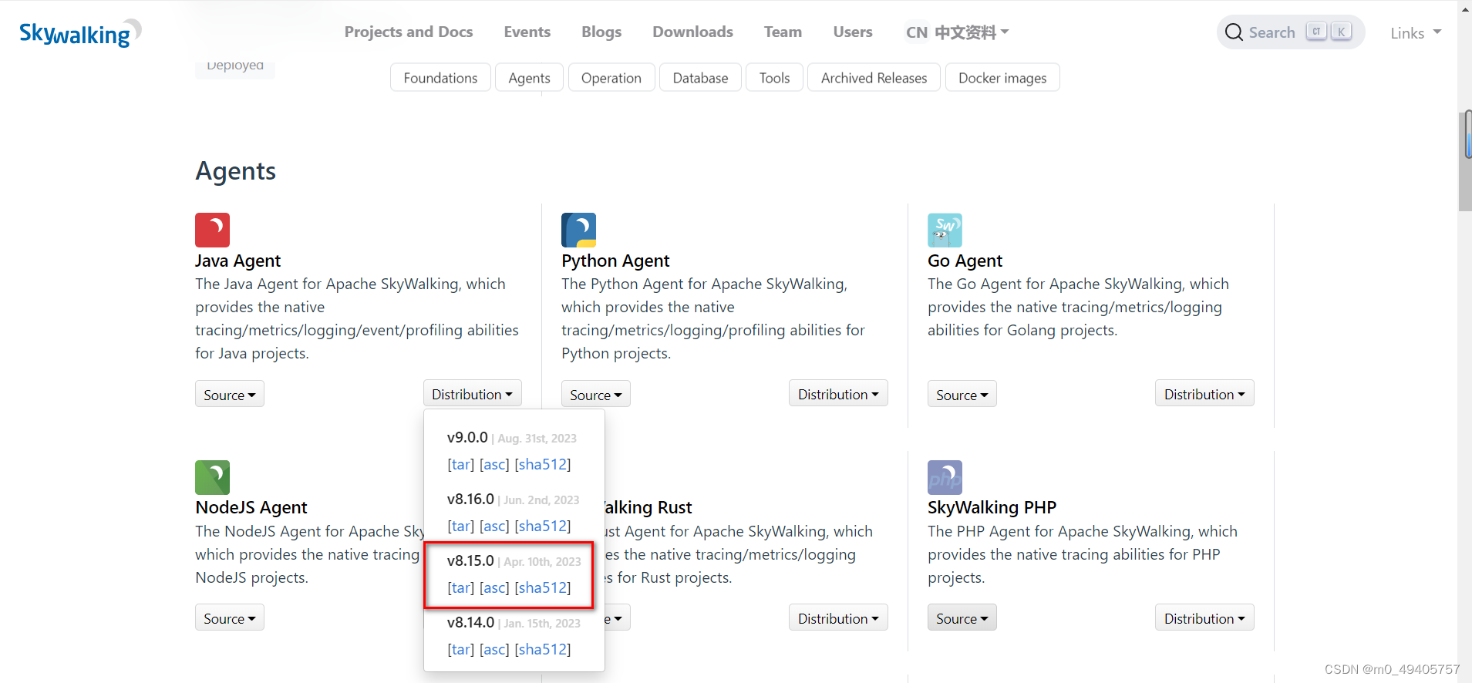This screenshot has width=1472, height=683.
Task: Open SkyWalking Rust Distribution dropdown
Action: (x=838, y=618)
